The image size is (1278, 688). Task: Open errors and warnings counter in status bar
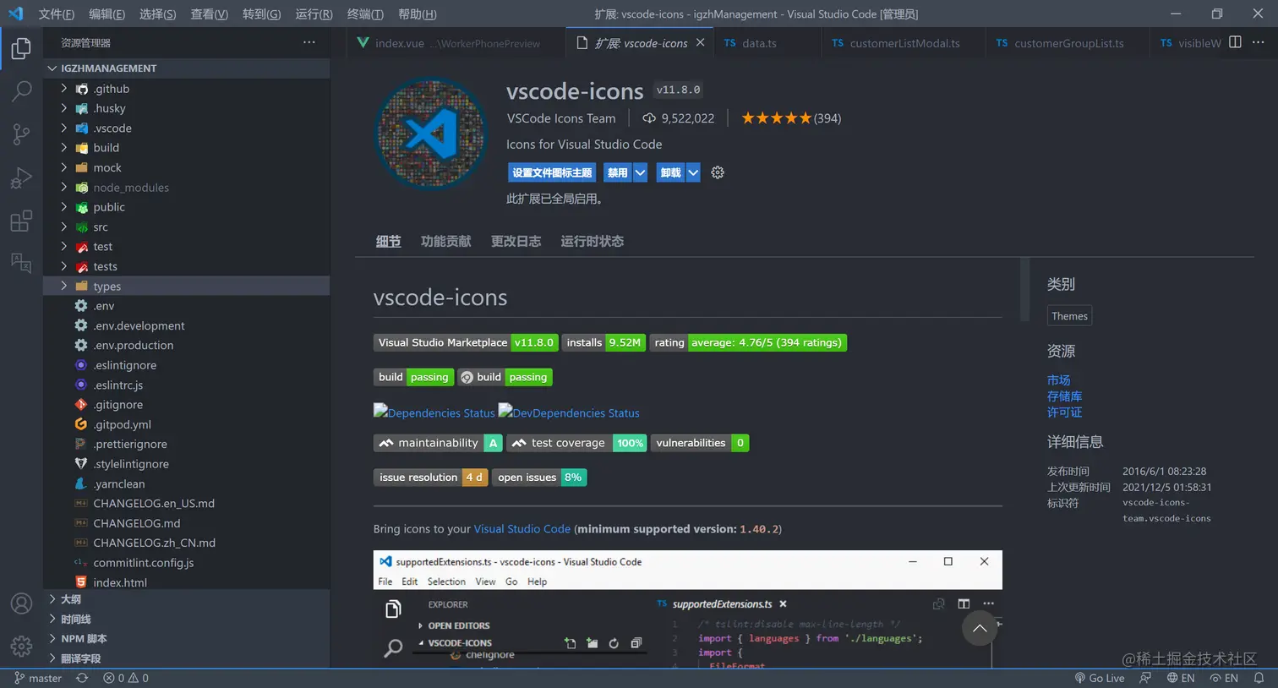pos(126,678)
